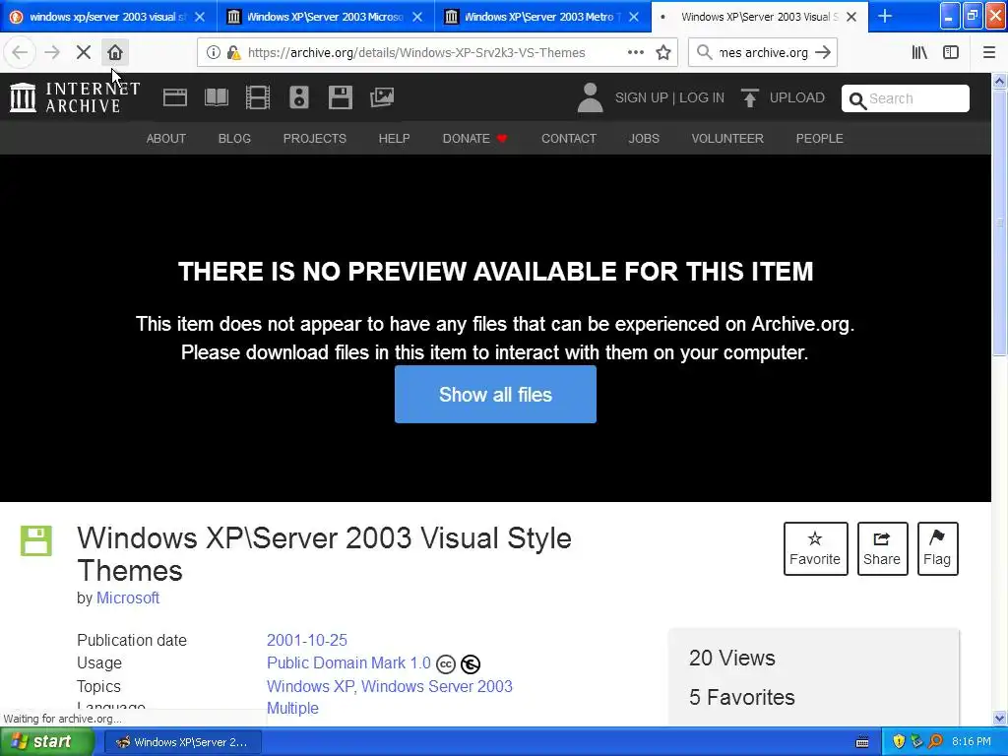1008x756 pixels.
Task: Open the 2001-10-25 publication date link
Action: coord(307,640)
